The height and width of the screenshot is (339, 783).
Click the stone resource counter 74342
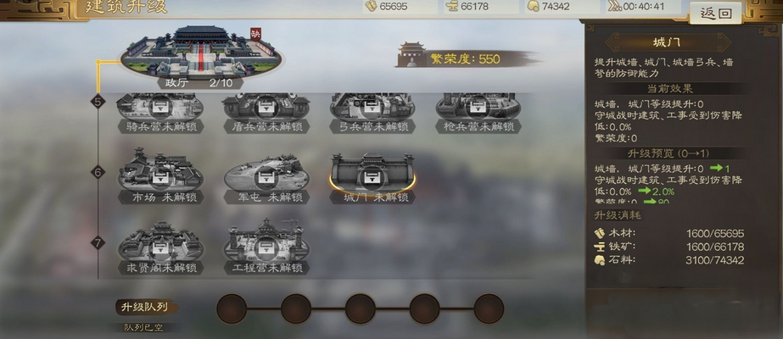[562, 7]
